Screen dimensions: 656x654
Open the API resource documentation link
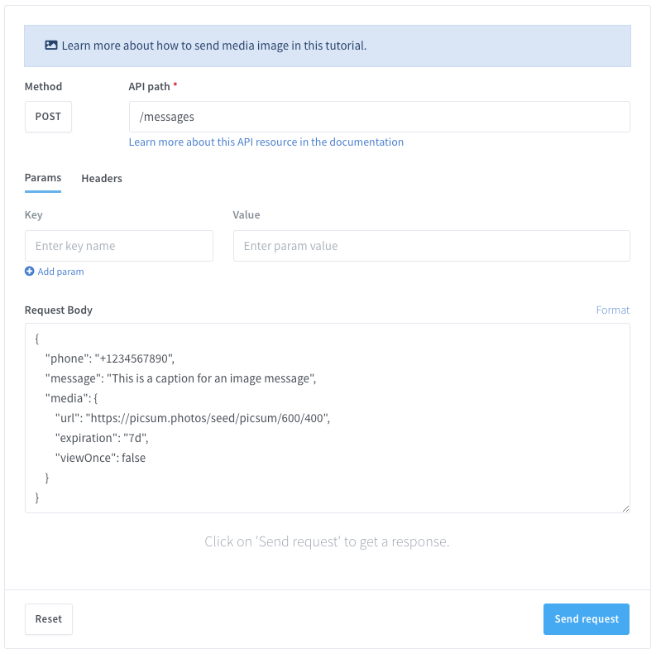pos(266,142)
